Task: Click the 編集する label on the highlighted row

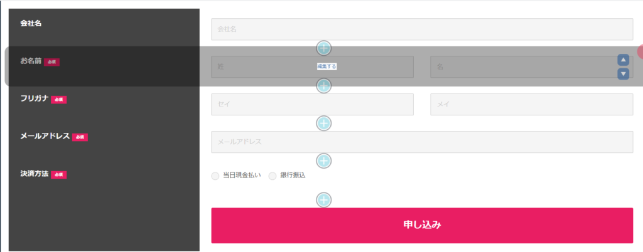Action: 327,66
